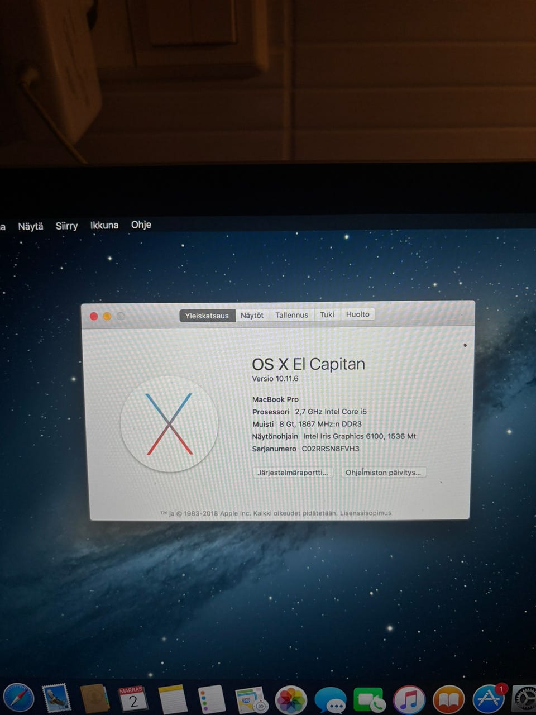Select serial number C02RRSN8FVH3
Screen dimensions: 536x715
coord(331,449)
